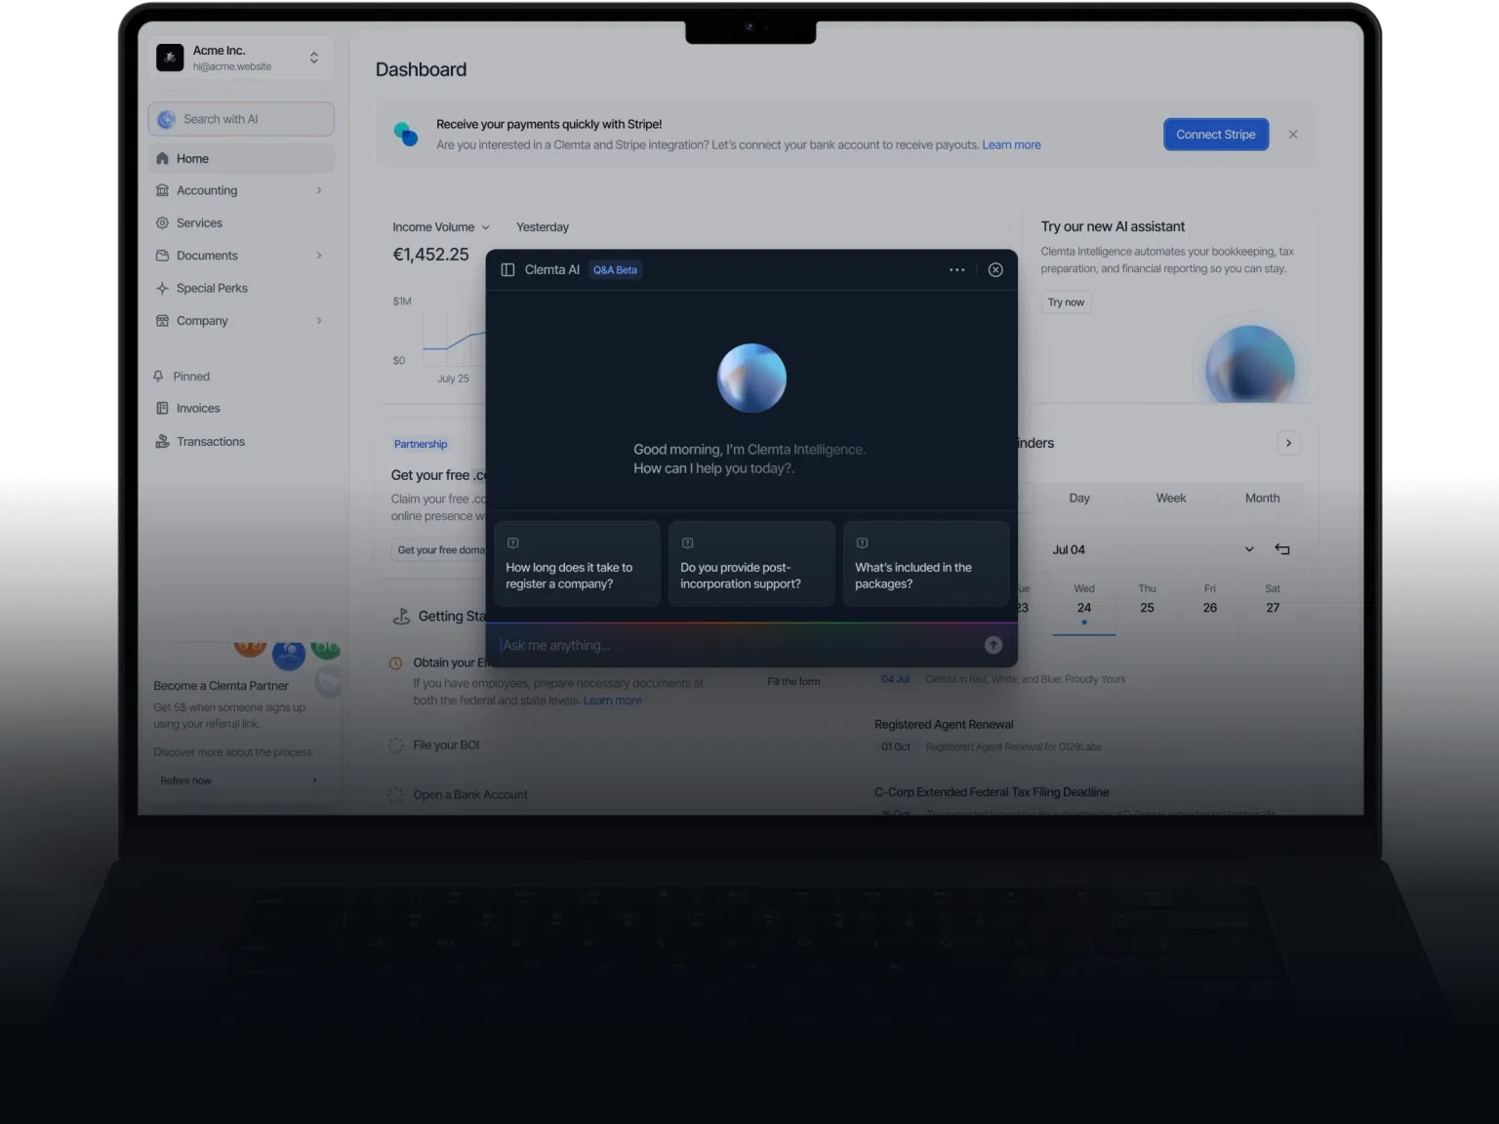The image size is (1499, 1124).
Task: Toggle the Clemta AI sidebar panel icon
Action: [507, 270]
